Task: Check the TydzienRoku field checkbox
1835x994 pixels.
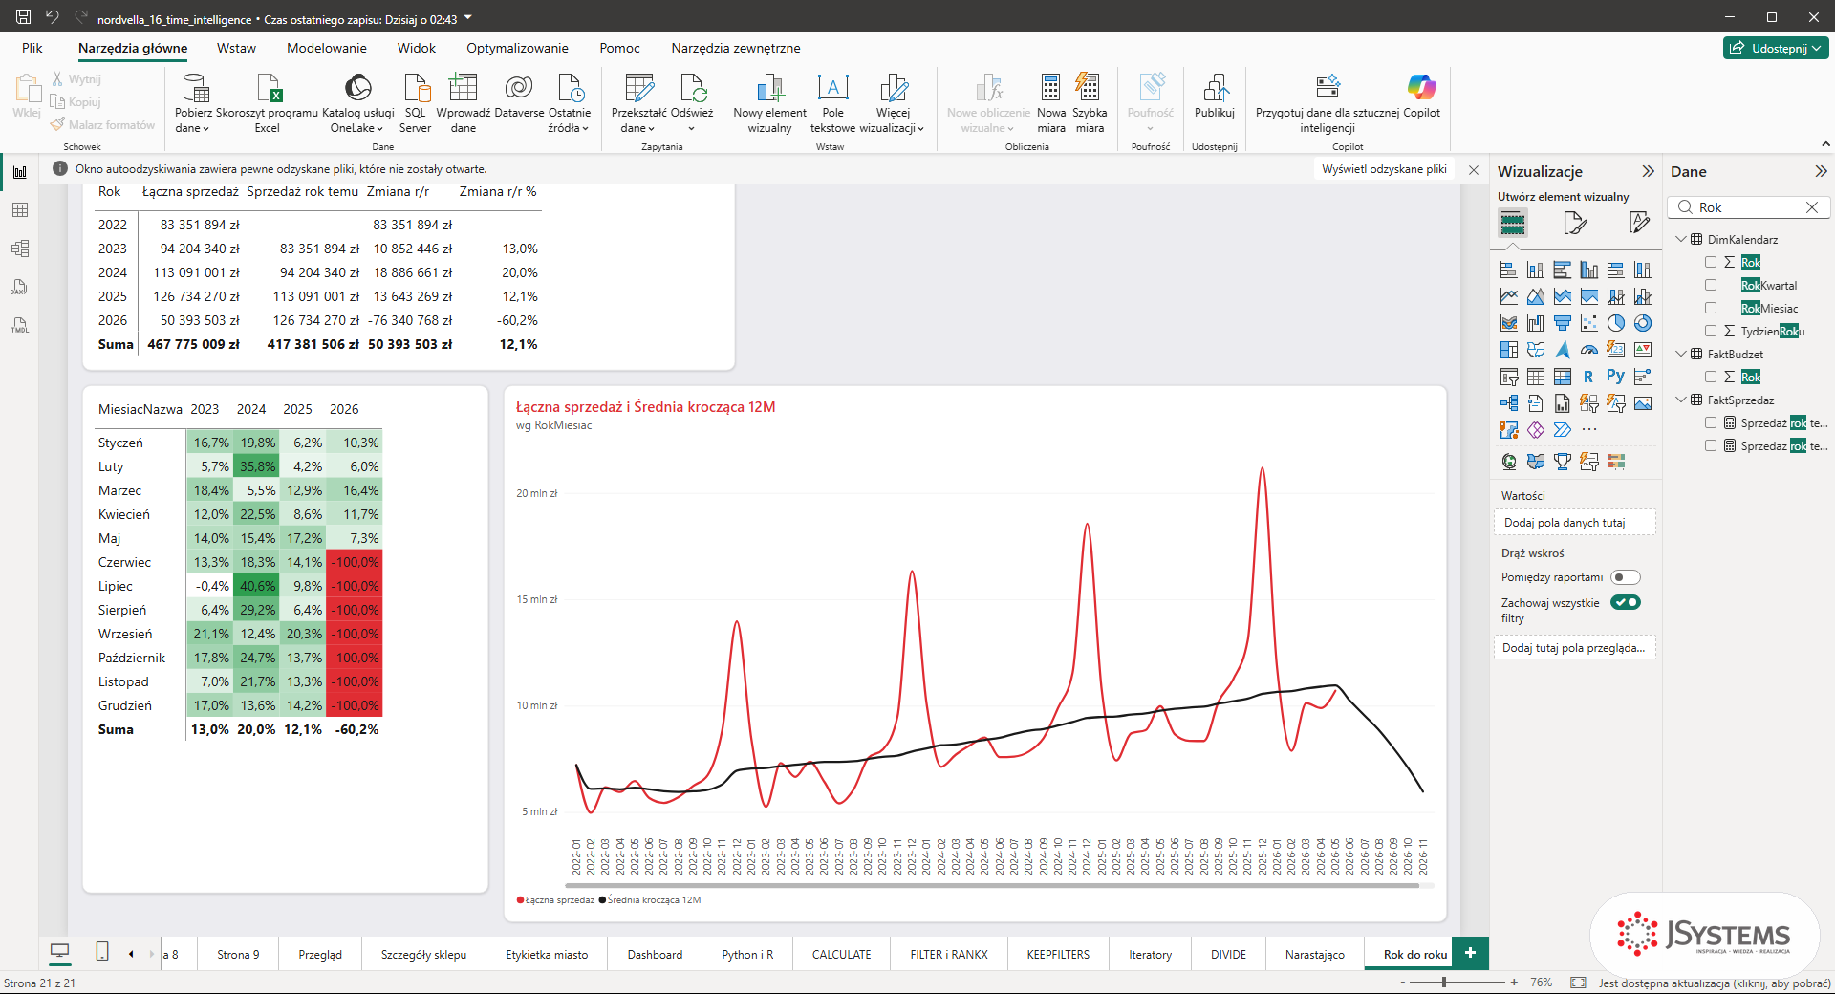Action: tap(1711, 331)
